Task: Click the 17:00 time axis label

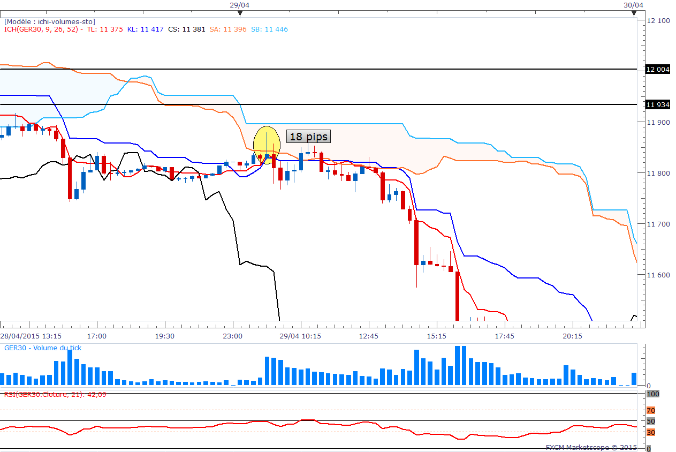Action: tap(97, 336)
